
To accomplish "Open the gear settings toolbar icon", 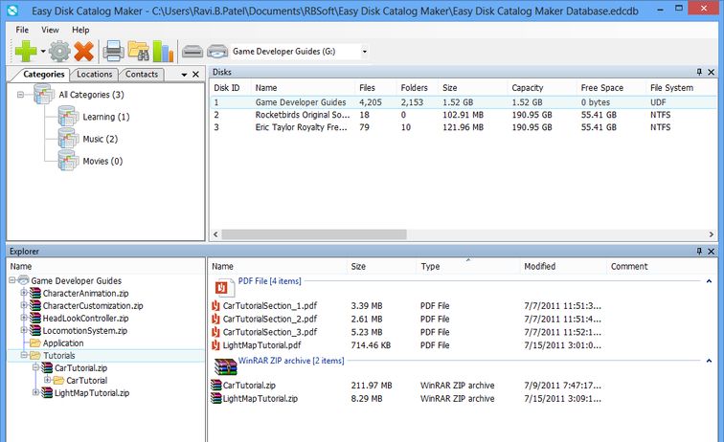I will (x=59, y=52).
